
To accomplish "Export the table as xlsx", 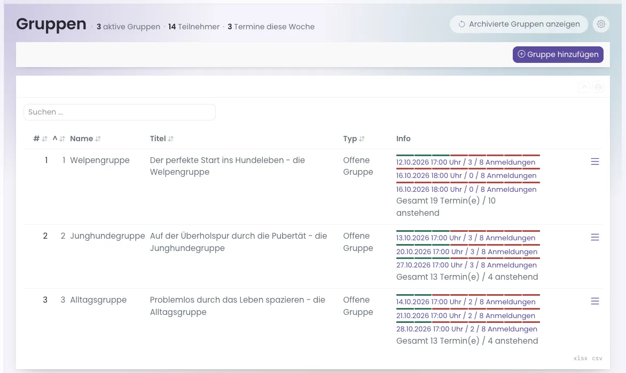I will click(581, 358).
